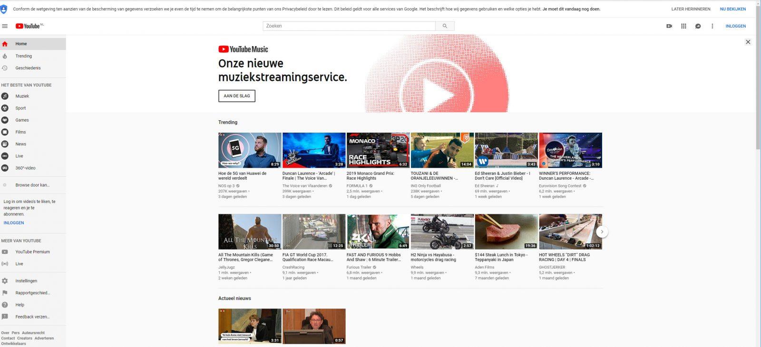The width and height of the screenshot is (761, 347).
Task: Open the Eurovision Song Contest channel
Action: click(560, 186)
